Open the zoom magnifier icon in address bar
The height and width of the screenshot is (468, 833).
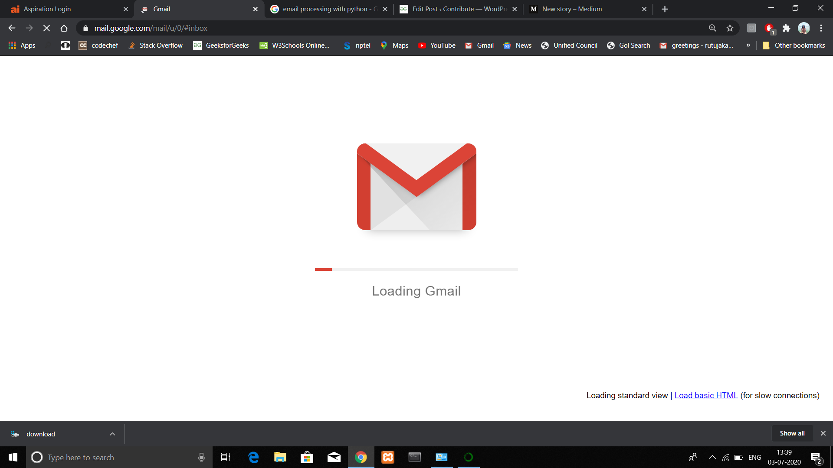[x=712, y=28]
